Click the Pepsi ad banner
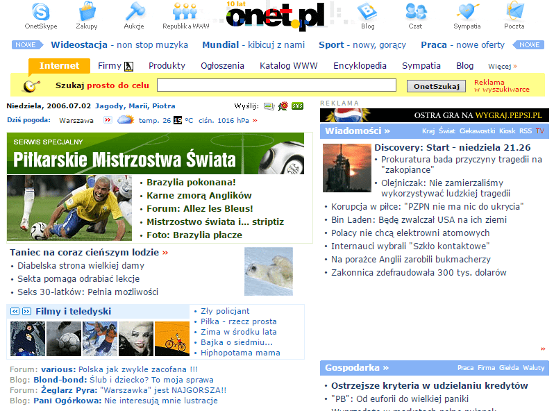Viewport: 554px width, 411px height. [x=434, y=115]
